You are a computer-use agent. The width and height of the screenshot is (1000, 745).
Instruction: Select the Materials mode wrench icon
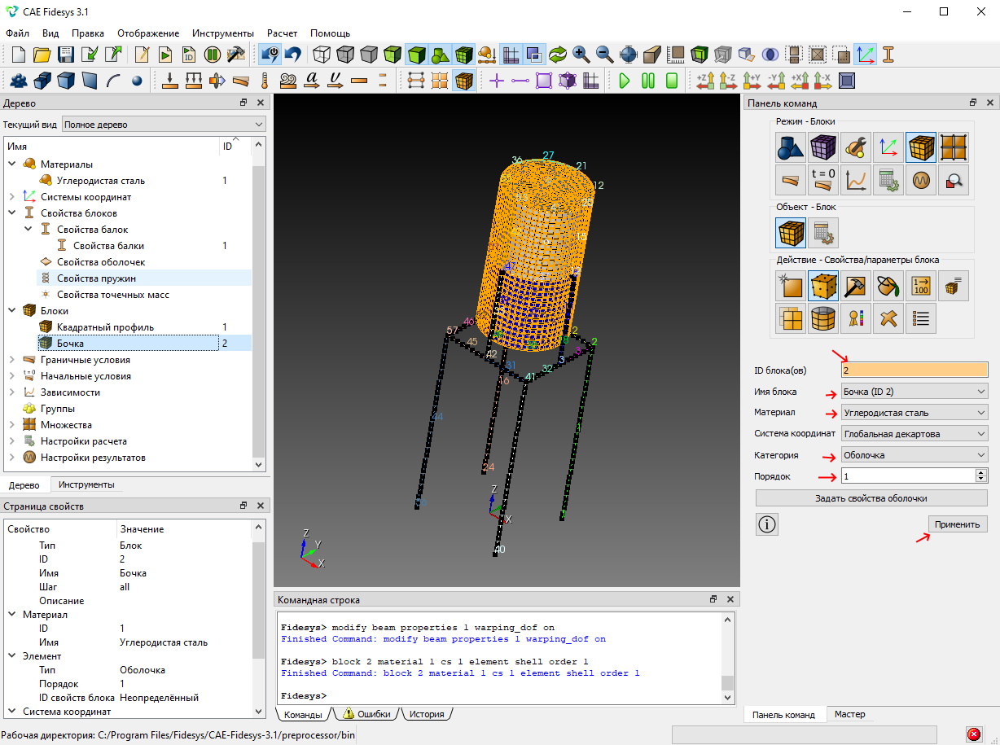[856, 147]
